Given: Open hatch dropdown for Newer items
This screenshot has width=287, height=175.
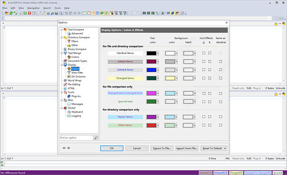Looking at the screenshot, I should click(x=194, y=117).
